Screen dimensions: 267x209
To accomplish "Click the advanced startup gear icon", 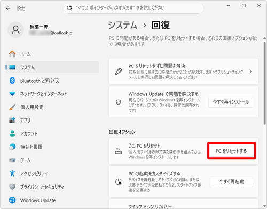I will (119, 182).
